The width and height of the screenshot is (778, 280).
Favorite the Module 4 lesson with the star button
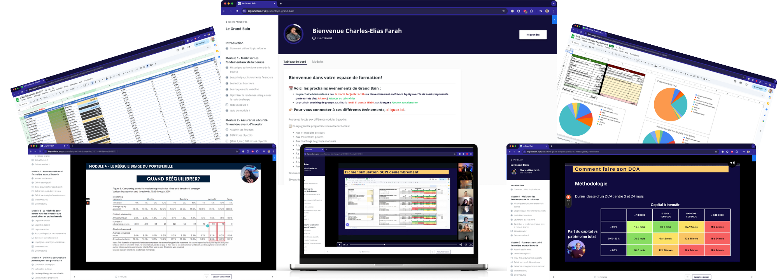pyautogui.click(x=207, y=277)
